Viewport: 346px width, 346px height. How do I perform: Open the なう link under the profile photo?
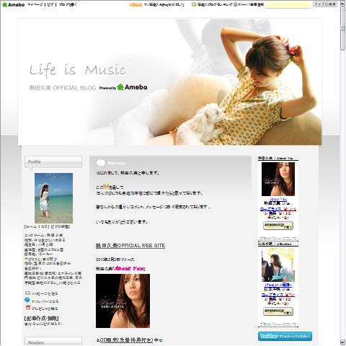(x=44, y=226)
